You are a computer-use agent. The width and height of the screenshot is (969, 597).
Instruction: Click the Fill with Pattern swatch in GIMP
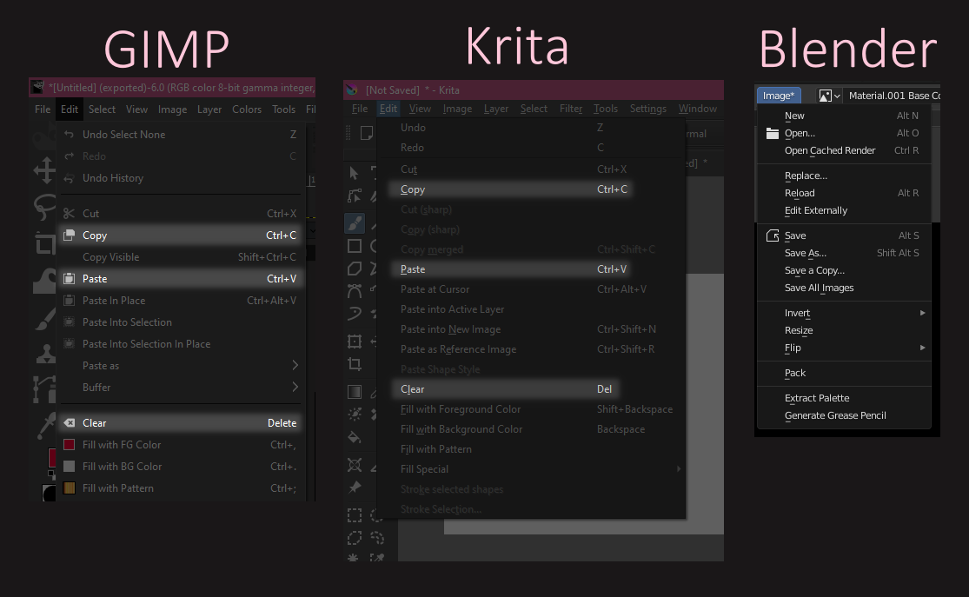click(70, 488)
